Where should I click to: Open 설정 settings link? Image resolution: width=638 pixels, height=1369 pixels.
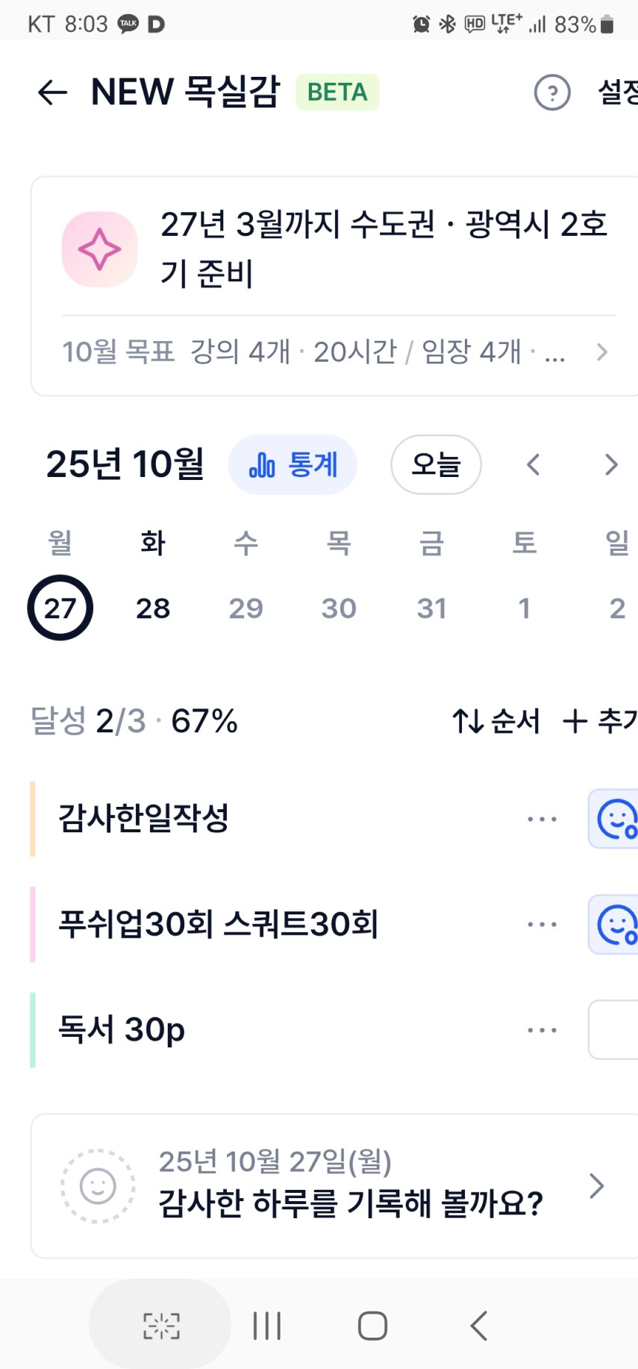(x=618, y=93)
